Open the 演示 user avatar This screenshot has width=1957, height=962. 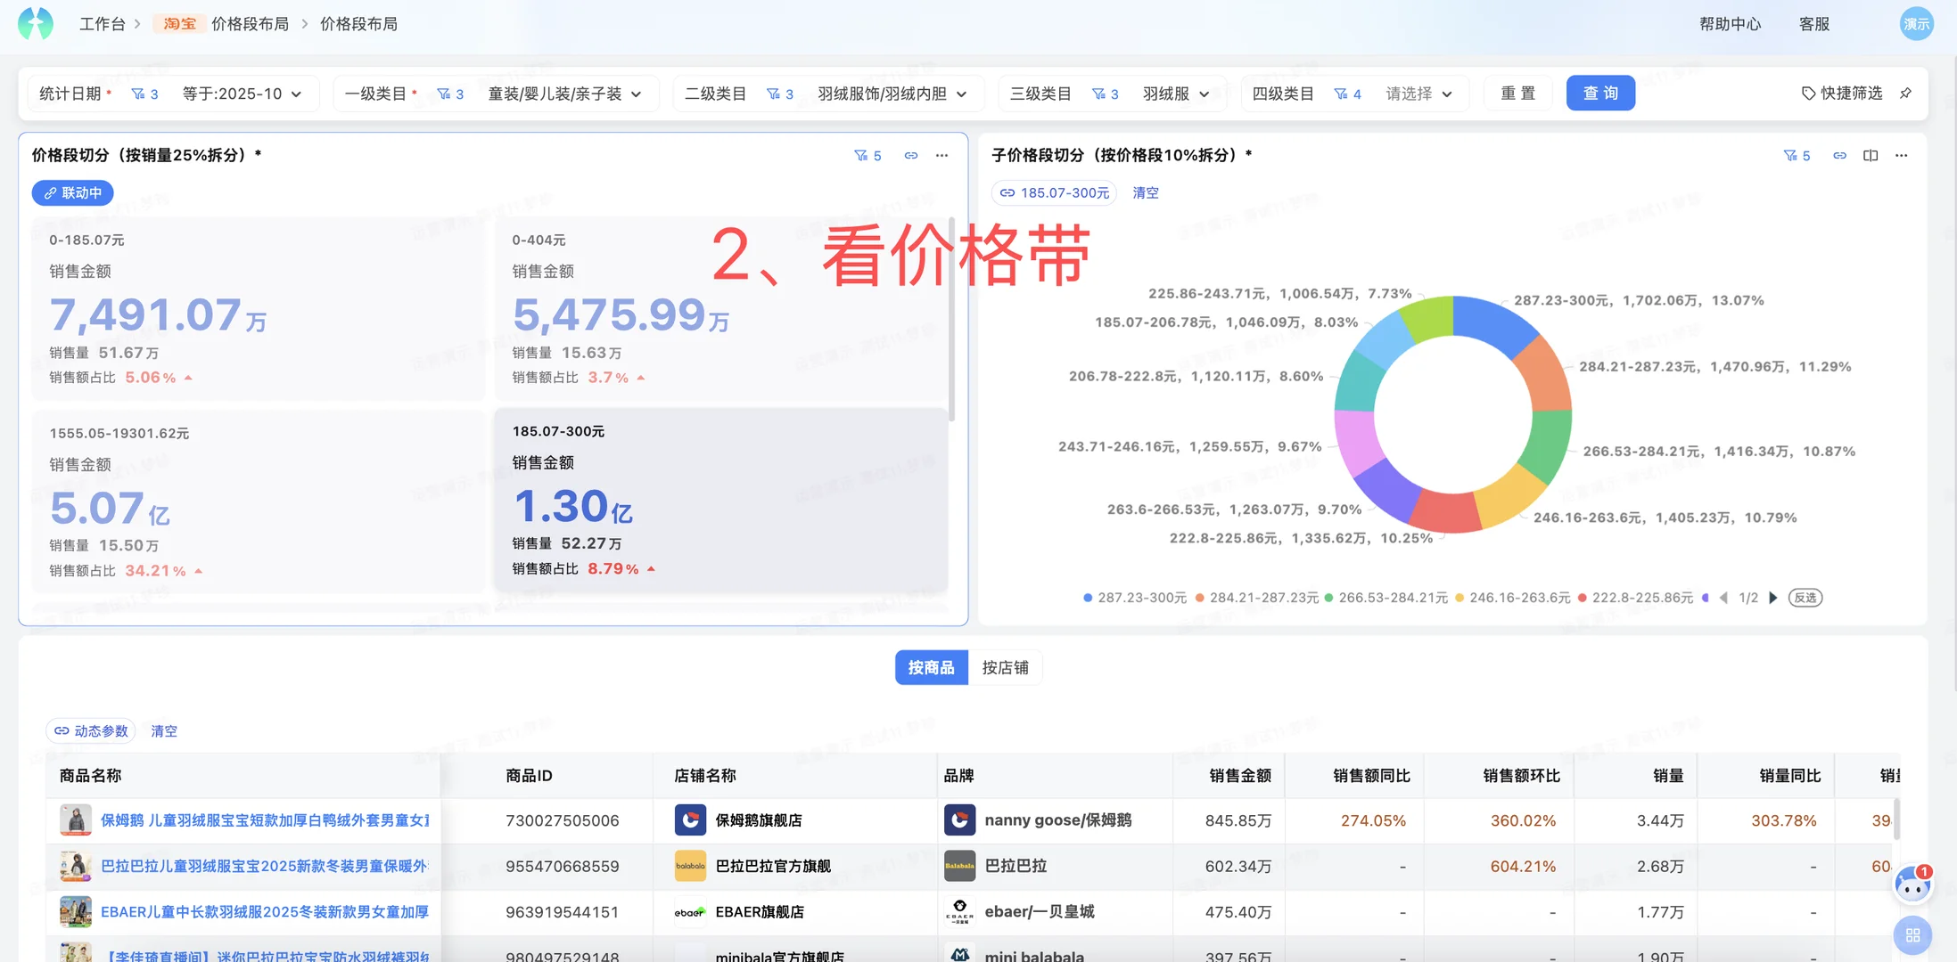coord(1916,24)
